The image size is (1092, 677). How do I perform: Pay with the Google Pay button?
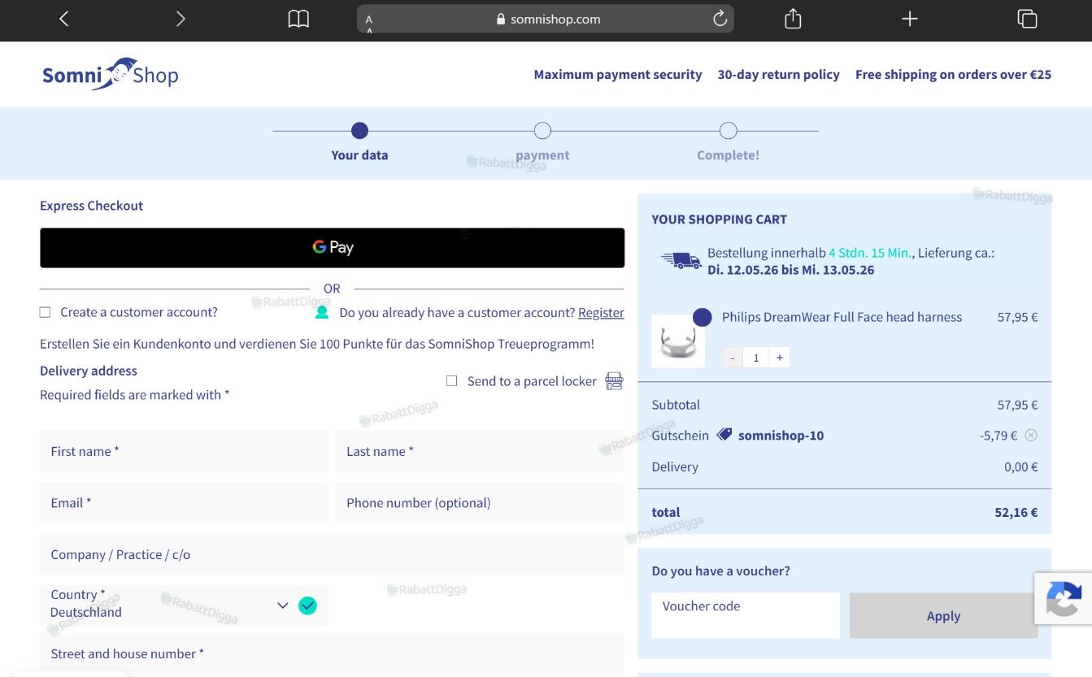click(x=332, y=248)
